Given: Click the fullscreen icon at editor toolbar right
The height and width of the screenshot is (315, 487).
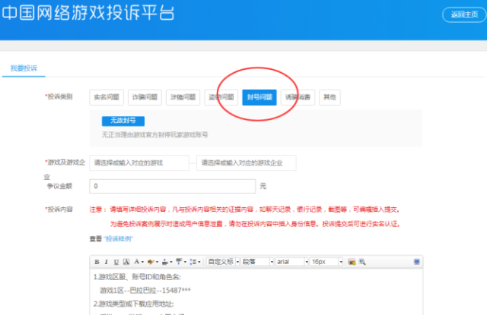Looking at the screenshot, I should (417, 262).
